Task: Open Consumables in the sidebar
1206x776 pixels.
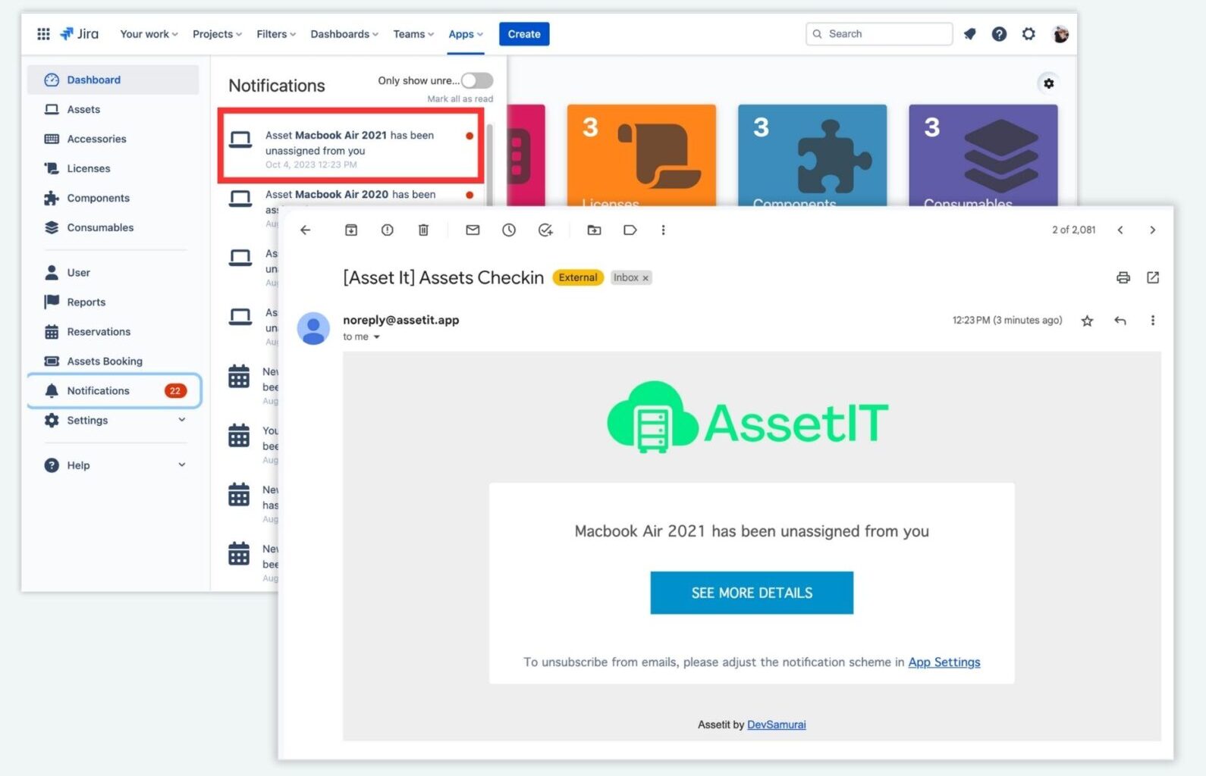Action: [x=113, y=227]
